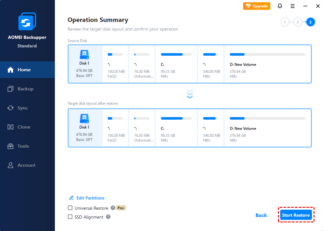Viewport: 324px width, 231px height.
Task: Click target C: partition usage bar
Action: pos(176,118)
